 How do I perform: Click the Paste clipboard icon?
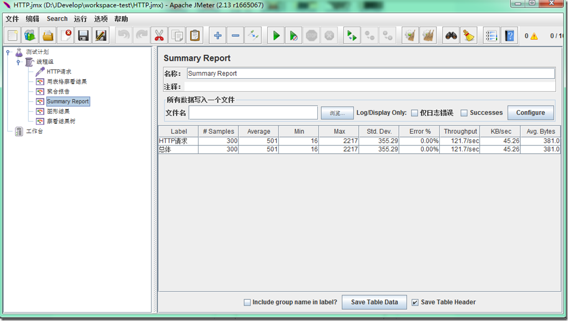click(195, 36)
